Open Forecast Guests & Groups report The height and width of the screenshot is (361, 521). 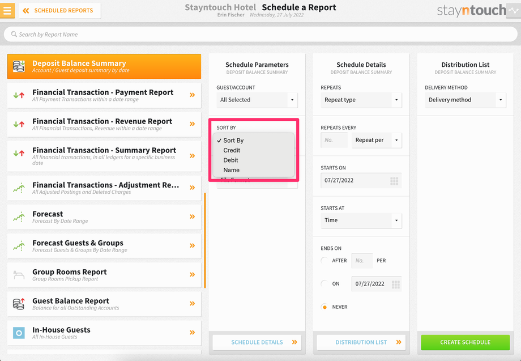[x=104, y=246]
